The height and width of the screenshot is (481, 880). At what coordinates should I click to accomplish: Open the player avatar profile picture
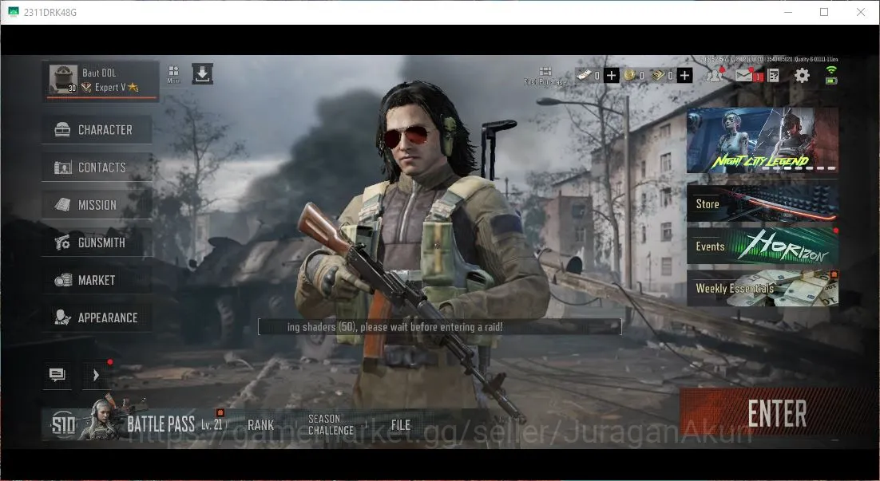tap(63, 79)
